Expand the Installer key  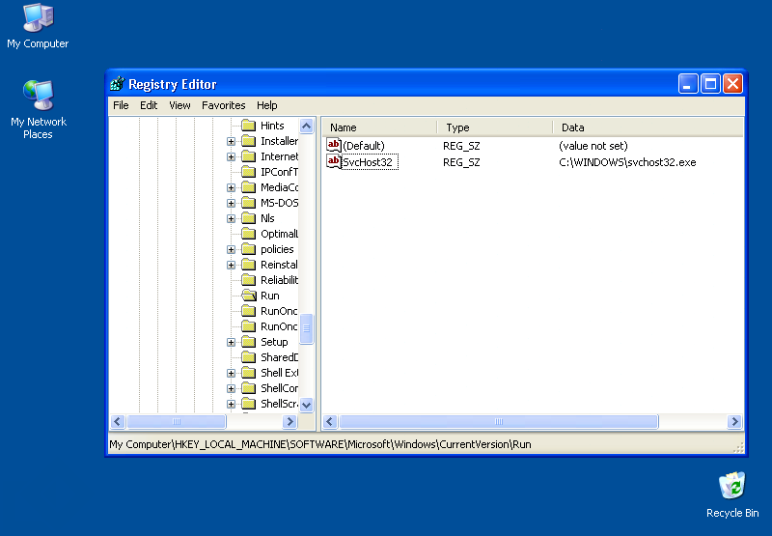[231, 141]
